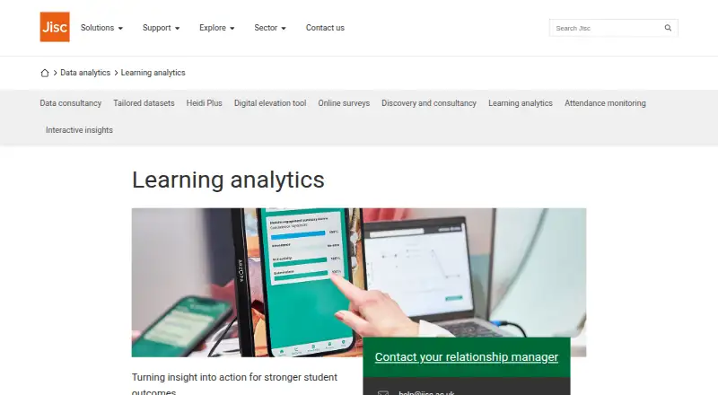
Task: Click the Jisc logo
Action: (x=55, y=27)
